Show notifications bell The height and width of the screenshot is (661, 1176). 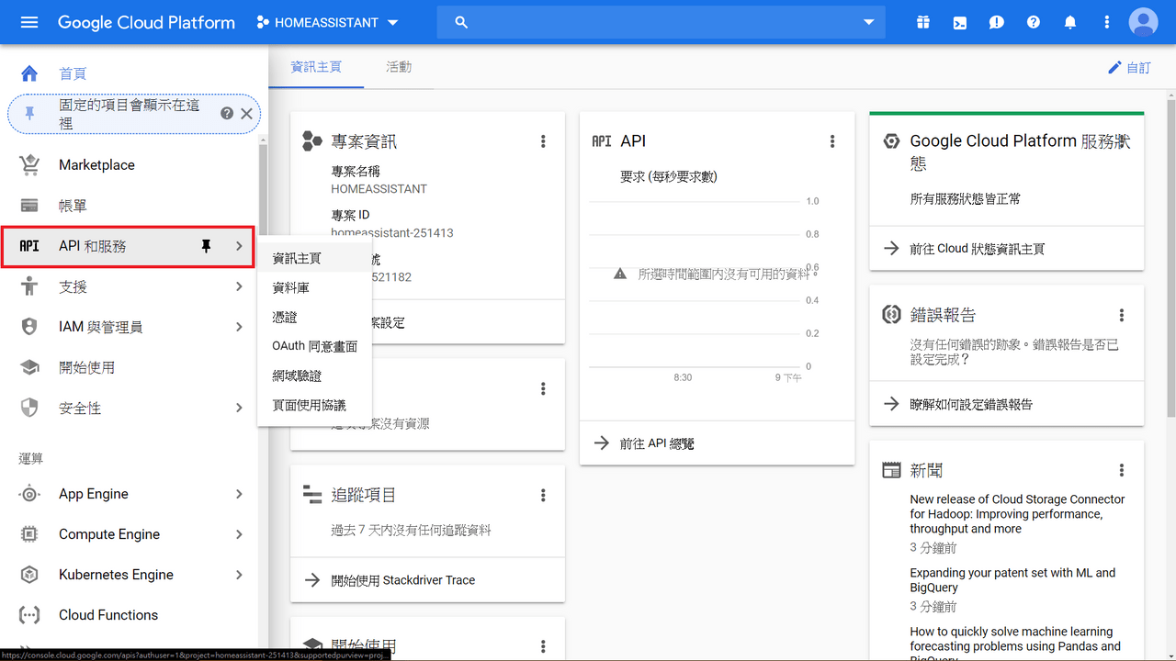coord(1070,22)
